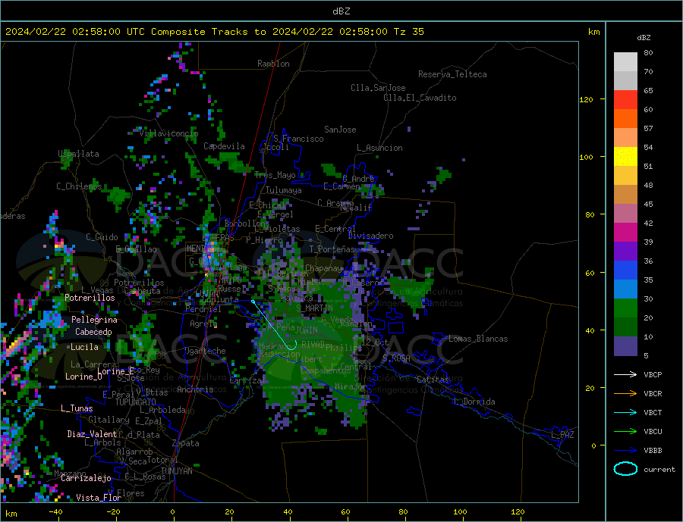Click the Lomas_Blancas map label
Viewport: 683px width, 522px height.
tap(478, 339)
